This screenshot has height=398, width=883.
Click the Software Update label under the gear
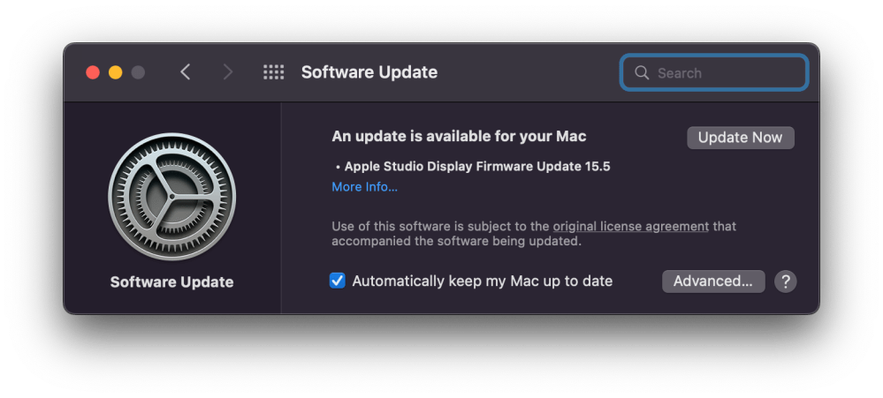[x=171, y=282]
